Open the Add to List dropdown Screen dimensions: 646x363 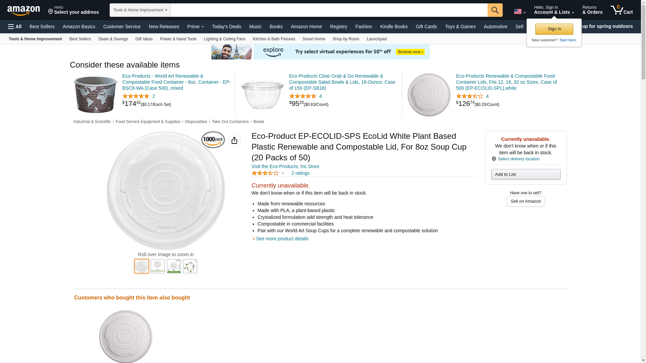(526, 174)
